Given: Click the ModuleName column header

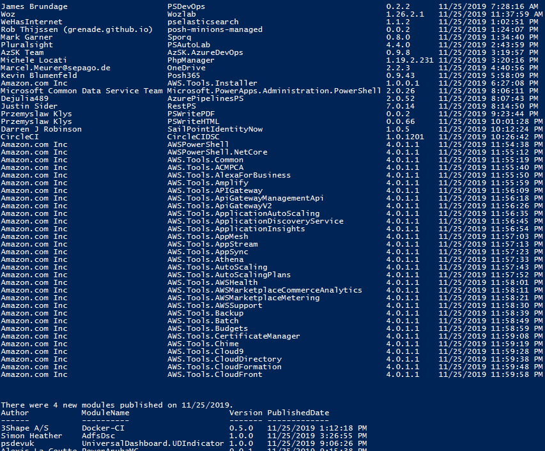Looking at the screenshot, I should (105, 413).
